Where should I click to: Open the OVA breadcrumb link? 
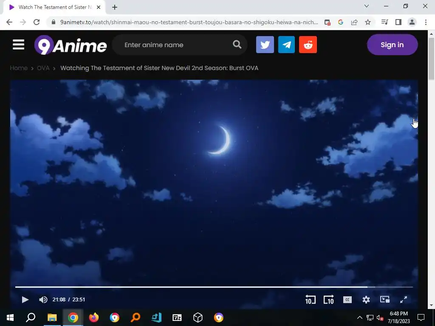tap(43, 68)
